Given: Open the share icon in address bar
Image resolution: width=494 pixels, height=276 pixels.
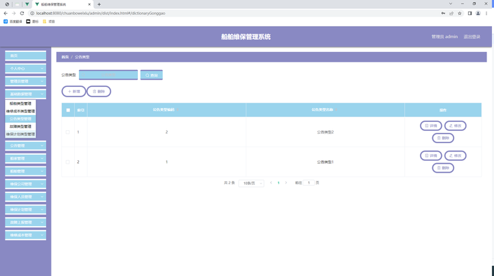Looking at the screenshot, I should (451, 13).
